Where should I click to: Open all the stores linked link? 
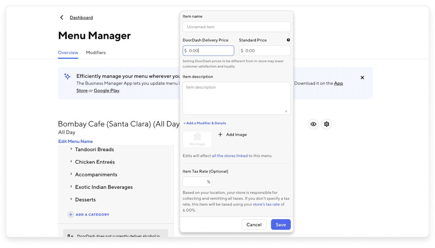[x=230, y=156]
